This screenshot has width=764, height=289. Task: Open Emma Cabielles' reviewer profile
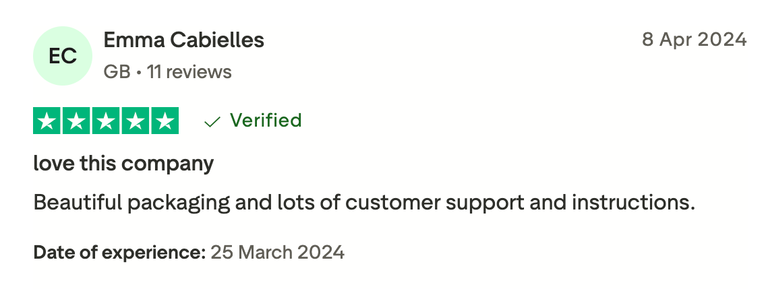(x=183, y=40)
